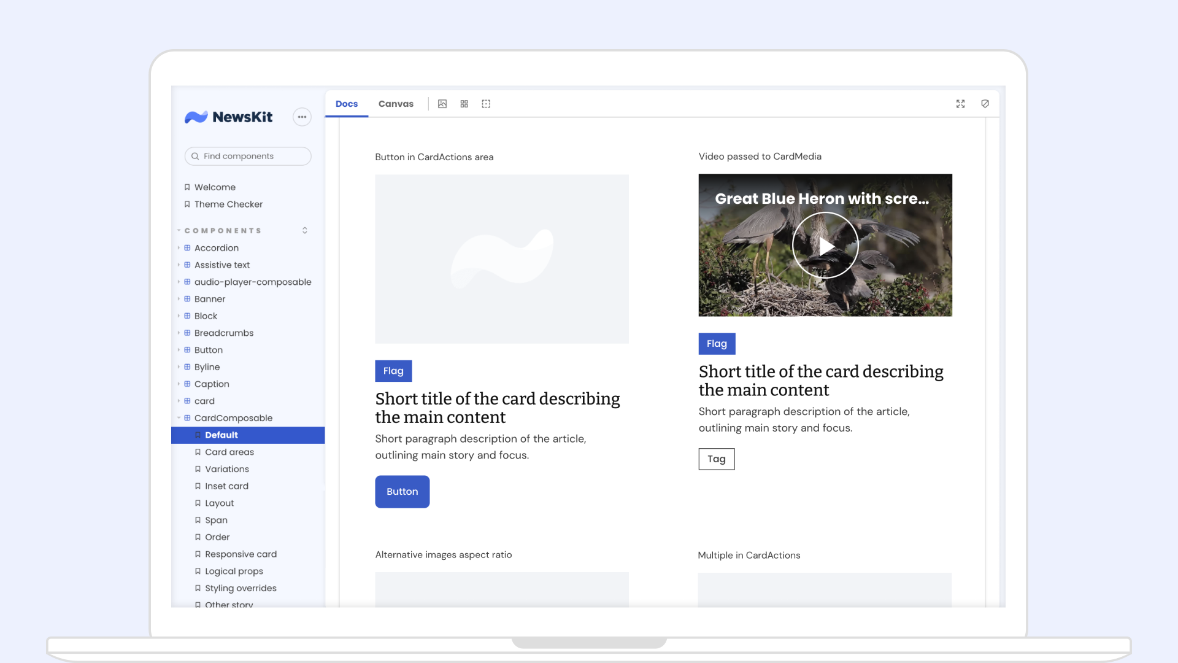Click the Banner component grid icon
This screenshot has height=663, width=1178.
tap(187, 299)
